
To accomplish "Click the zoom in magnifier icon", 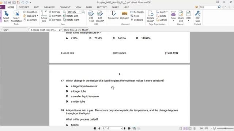I will click(83, 12).
